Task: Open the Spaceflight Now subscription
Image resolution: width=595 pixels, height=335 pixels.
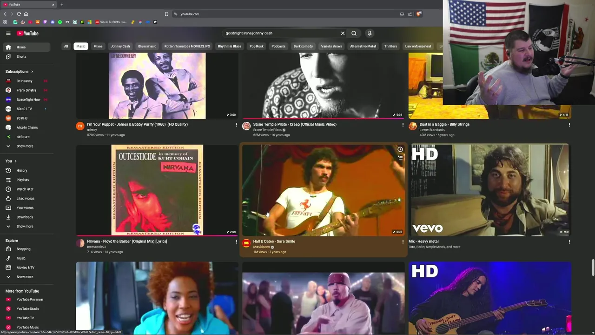Action: pyautogui.click(x=27, y=100)
